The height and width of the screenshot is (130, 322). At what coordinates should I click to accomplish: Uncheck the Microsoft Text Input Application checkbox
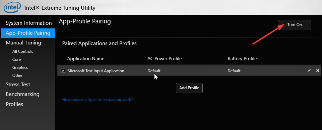click(63, 71)
